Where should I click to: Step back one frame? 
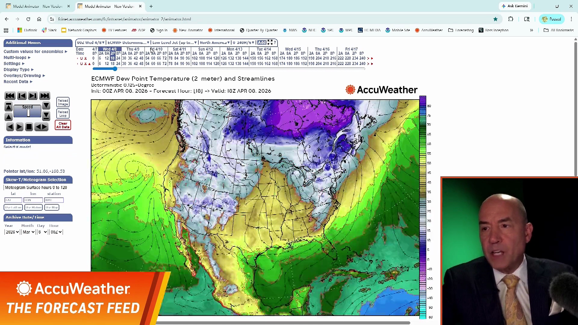coord(22,96)
